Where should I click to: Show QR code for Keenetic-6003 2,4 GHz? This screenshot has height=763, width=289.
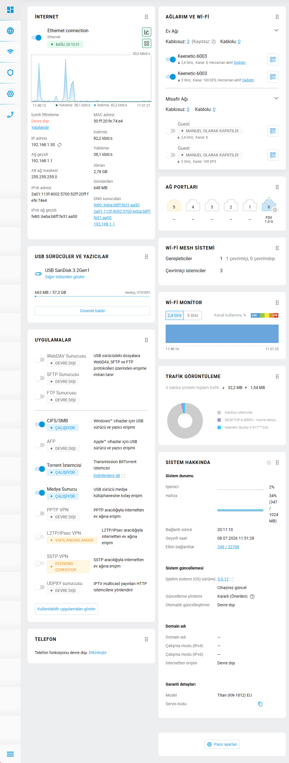click(273, 60)
